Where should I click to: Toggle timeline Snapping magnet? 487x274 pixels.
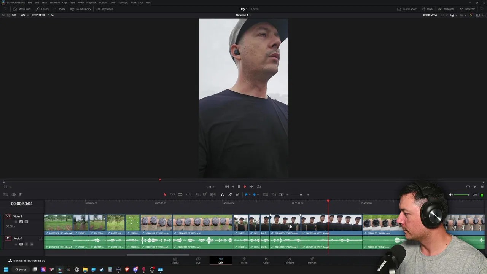click(x=223, y=194)
